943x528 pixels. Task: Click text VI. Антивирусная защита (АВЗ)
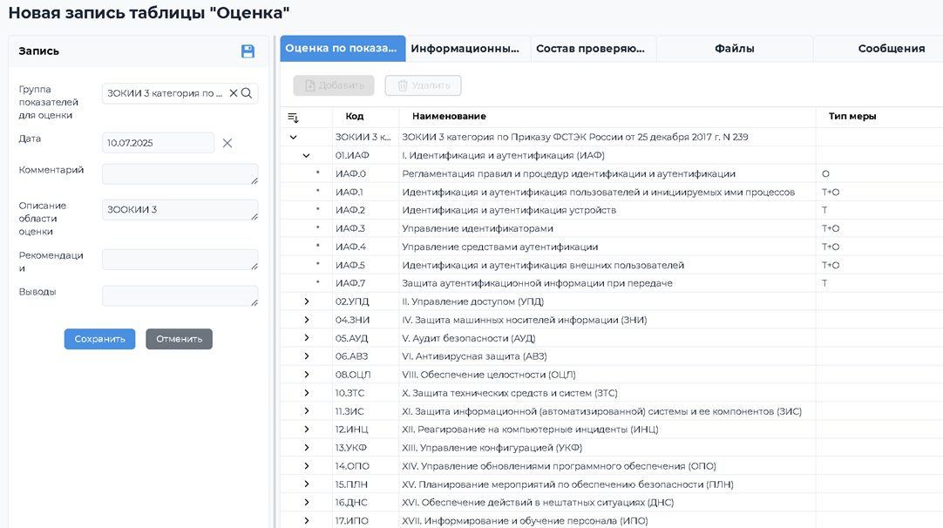coord(474,356)
